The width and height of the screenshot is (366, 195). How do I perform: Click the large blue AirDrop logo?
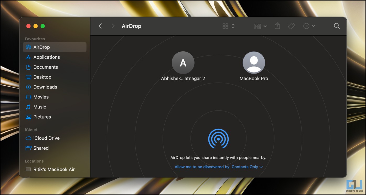point(218,139)
